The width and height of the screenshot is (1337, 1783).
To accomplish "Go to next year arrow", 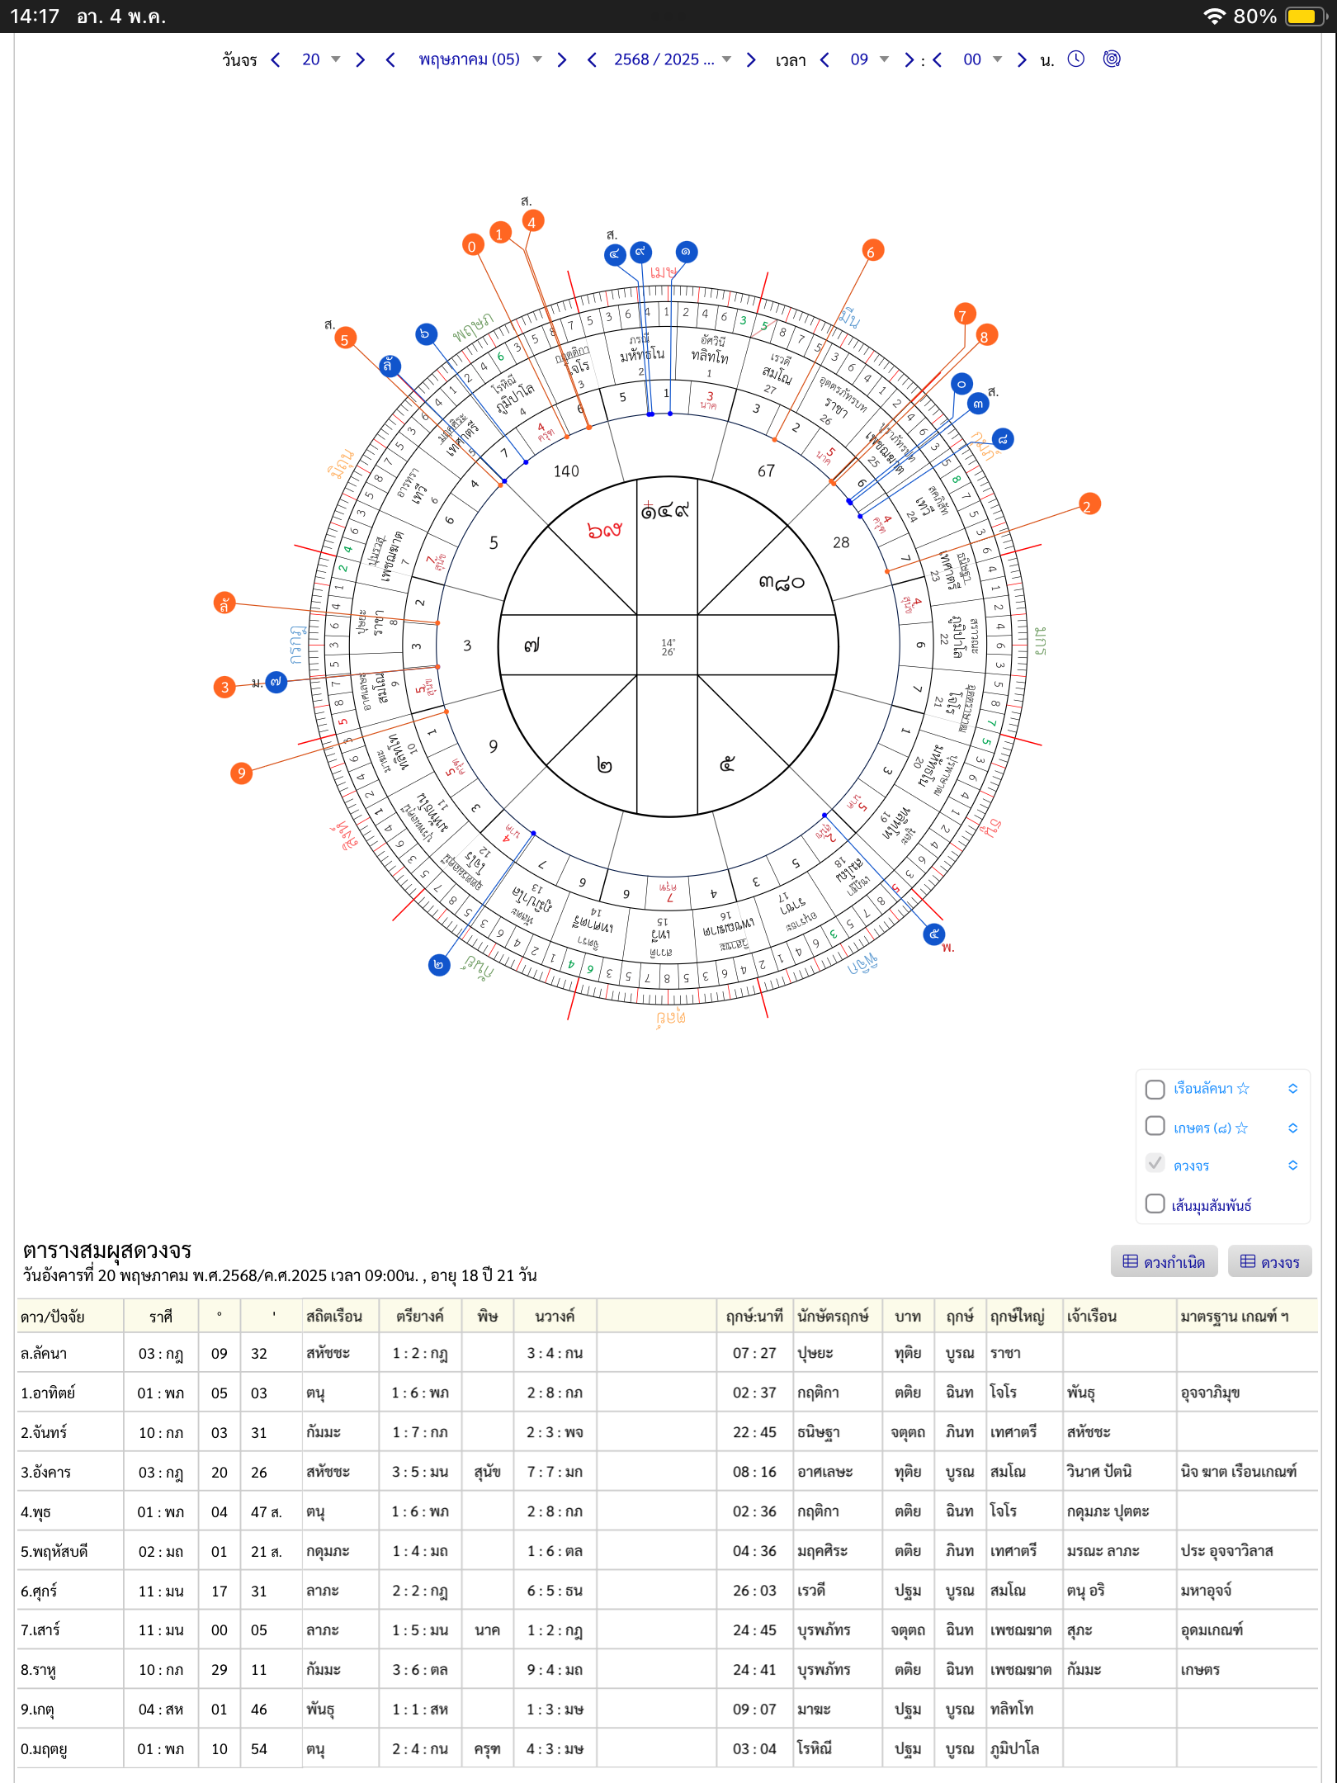I will pos(751,59).
